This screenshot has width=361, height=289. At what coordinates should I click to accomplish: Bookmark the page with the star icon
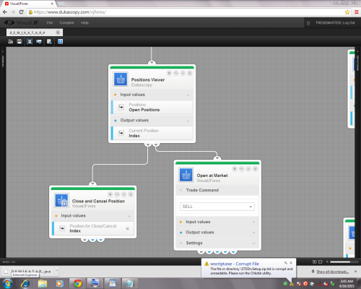tap(347, 12)
